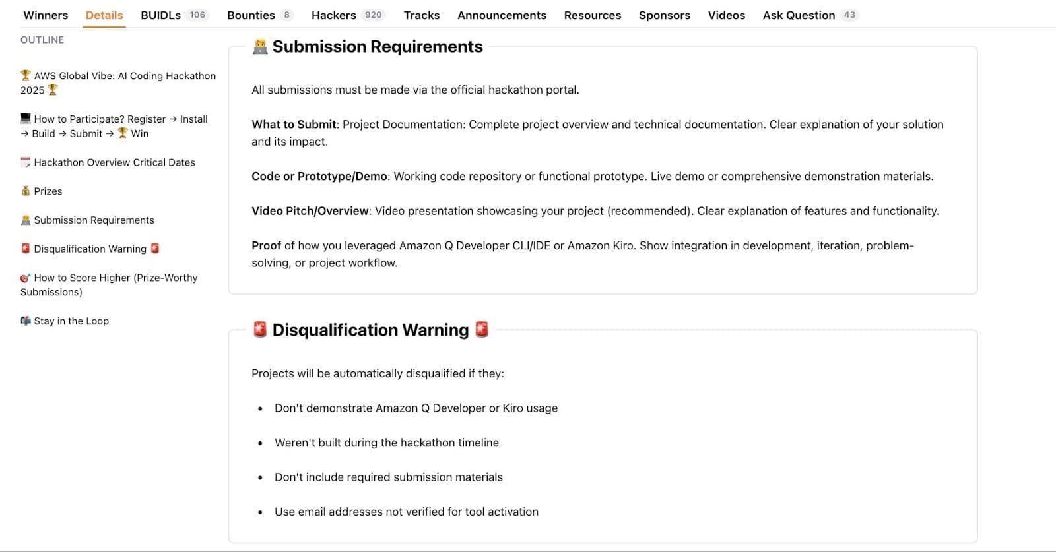
Task: Click the siren icon after Disqualification Warning heading
Action: coord(482,329)
